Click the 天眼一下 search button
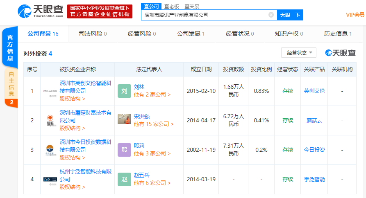366x198 pixels. click(290, 15)
